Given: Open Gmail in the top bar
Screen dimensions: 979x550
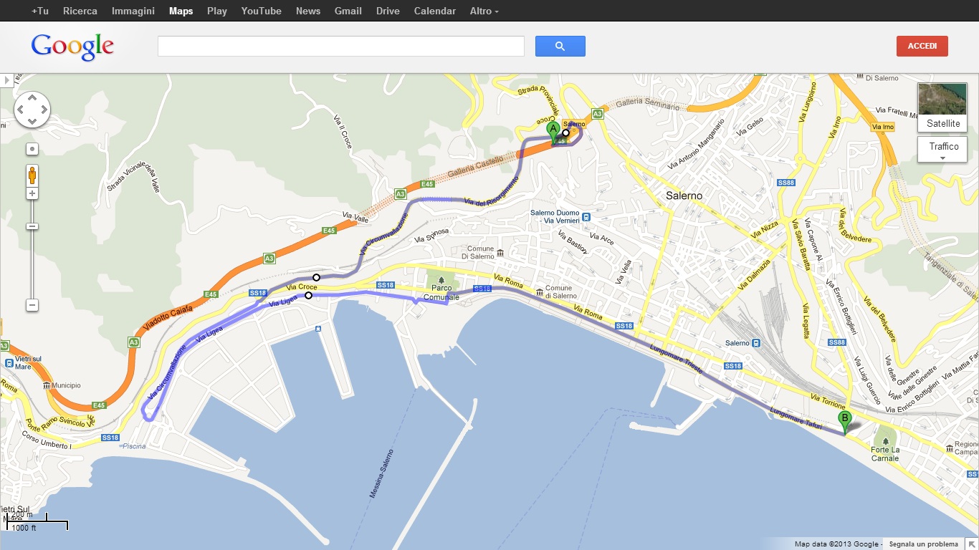Looking at the screenshot, I should tap(348, 11).
